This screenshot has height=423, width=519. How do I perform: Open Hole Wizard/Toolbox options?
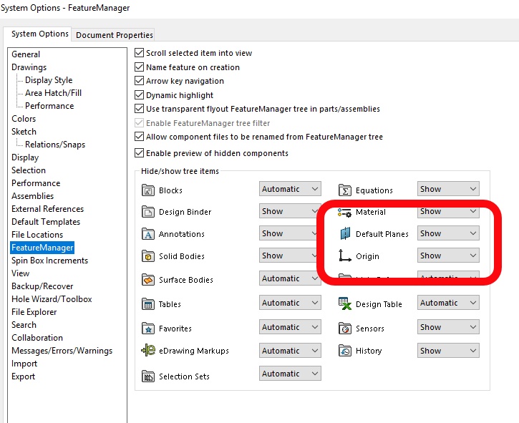(52, 299)
